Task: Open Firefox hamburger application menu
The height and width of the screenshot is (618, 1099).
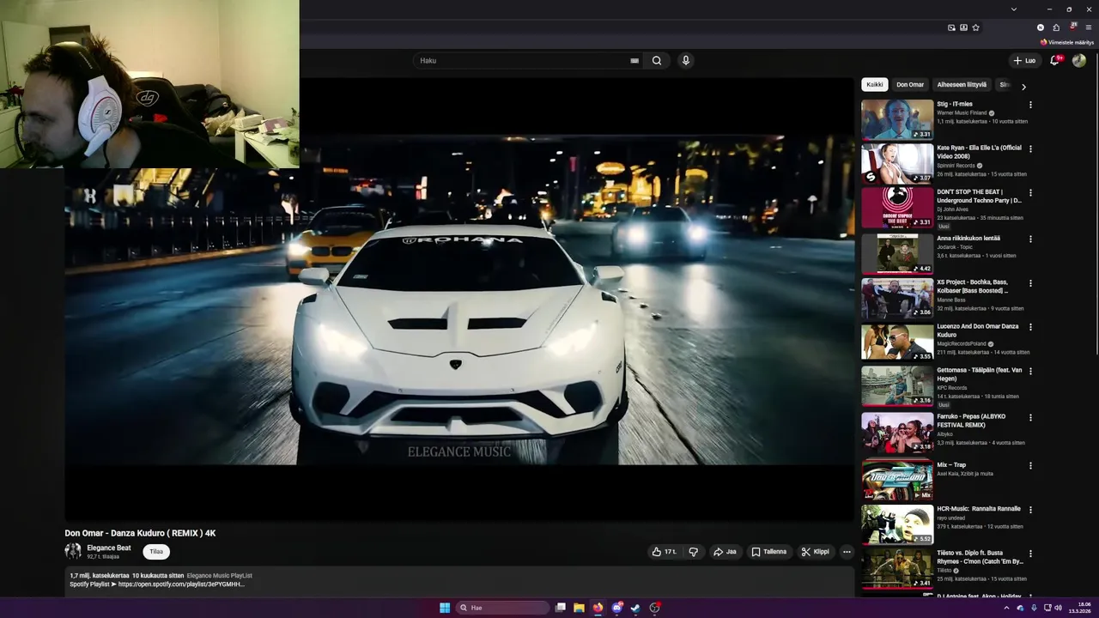Action: (x=1089, y=27)
